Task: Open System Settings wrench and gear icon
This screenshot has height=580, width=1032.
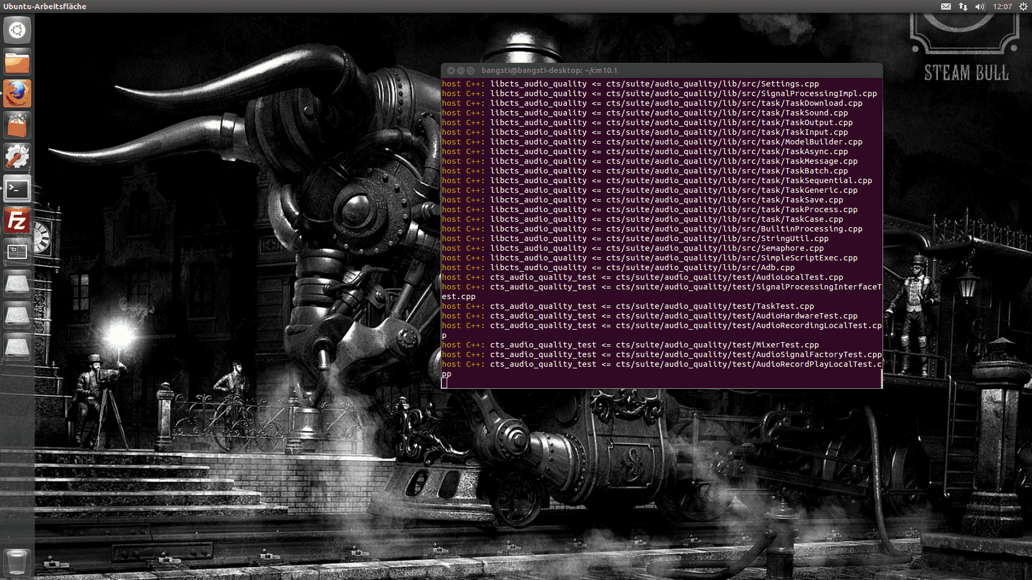Action: pyautogui.click(x=17, y=157)
